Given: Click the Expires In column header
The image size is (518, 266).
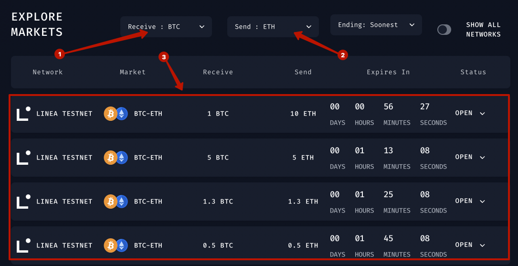Looking at the screenshot, I should [388, 72].
